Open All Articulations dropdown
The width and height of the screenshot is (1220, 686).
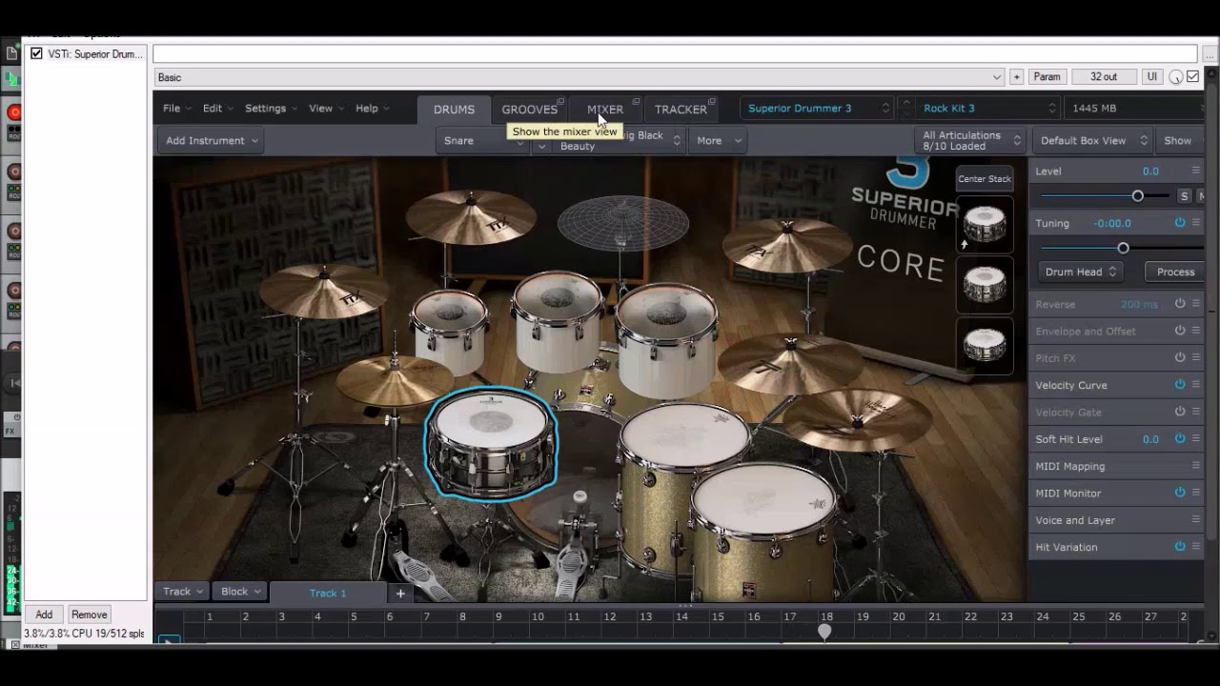click(x=969, y=140)
